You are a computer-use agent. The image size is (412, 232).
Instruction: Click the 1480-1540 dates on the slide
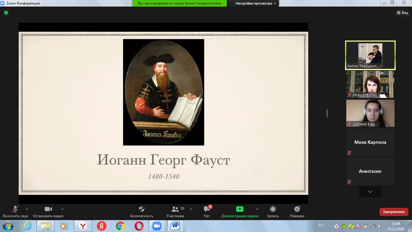coord(164,176)
